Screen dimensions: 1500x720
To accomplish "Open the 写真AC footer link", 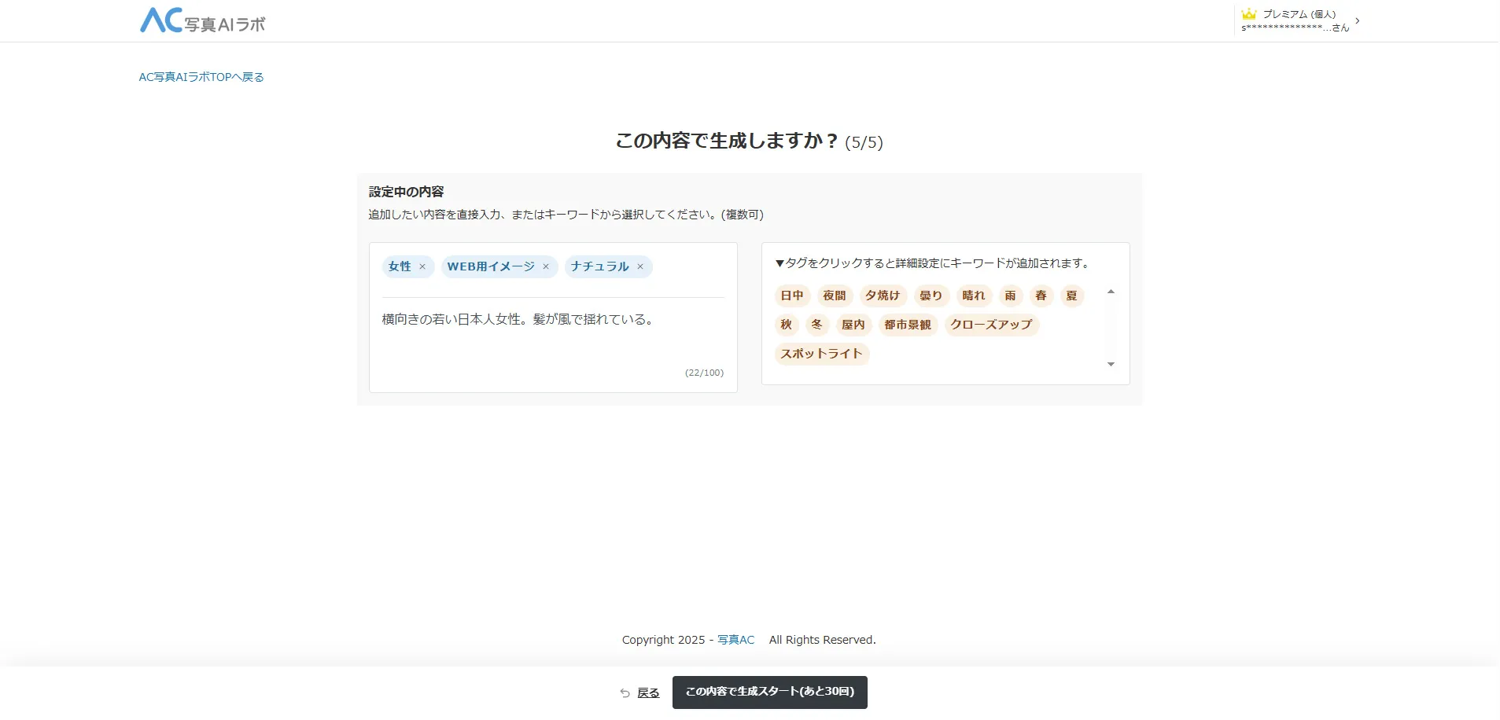I will 735,640.
